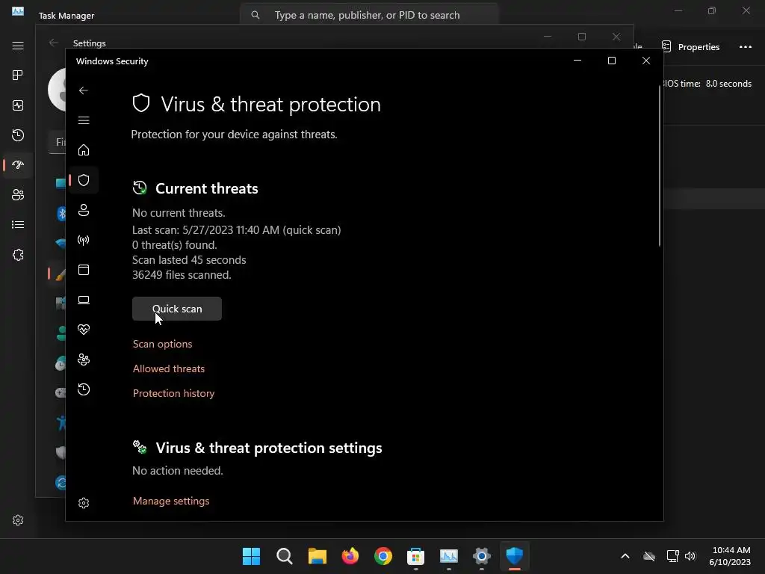Open Windows Security hamburger navigation menu
Screen dimensions: 765x574
(x=84, y=120)
